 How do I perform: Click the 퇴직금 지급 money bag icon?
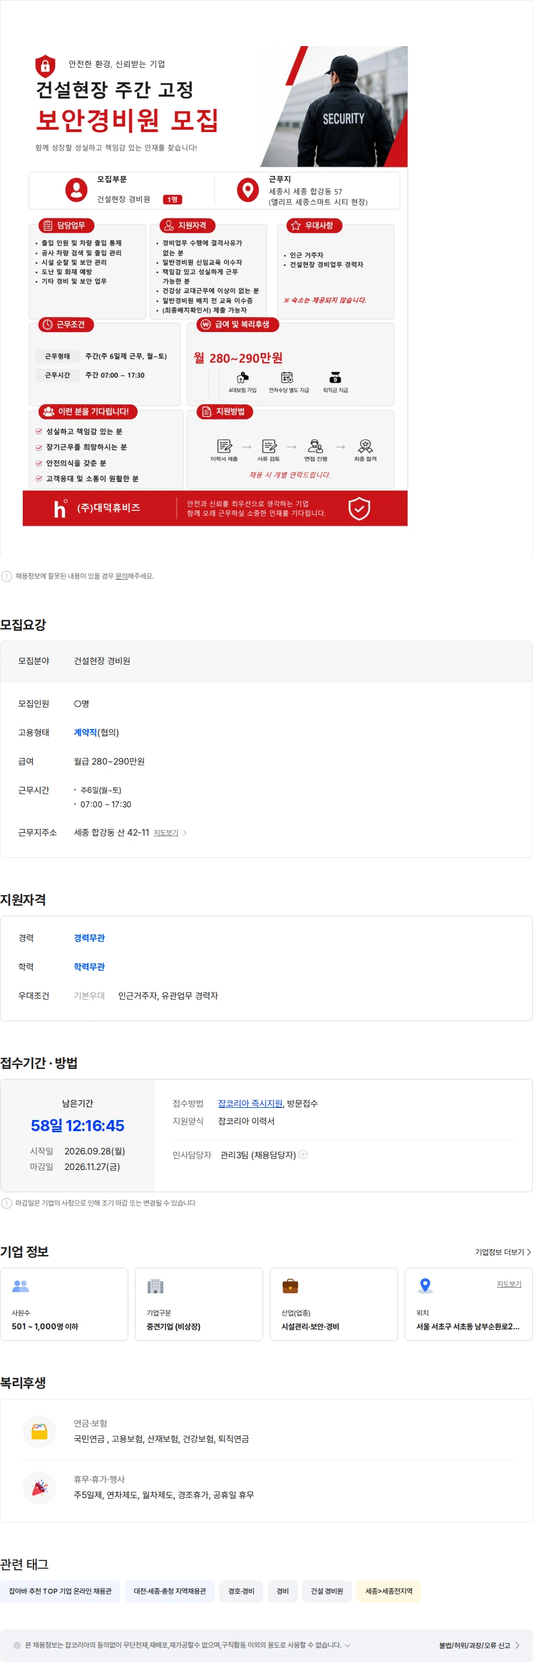(335, 377)
